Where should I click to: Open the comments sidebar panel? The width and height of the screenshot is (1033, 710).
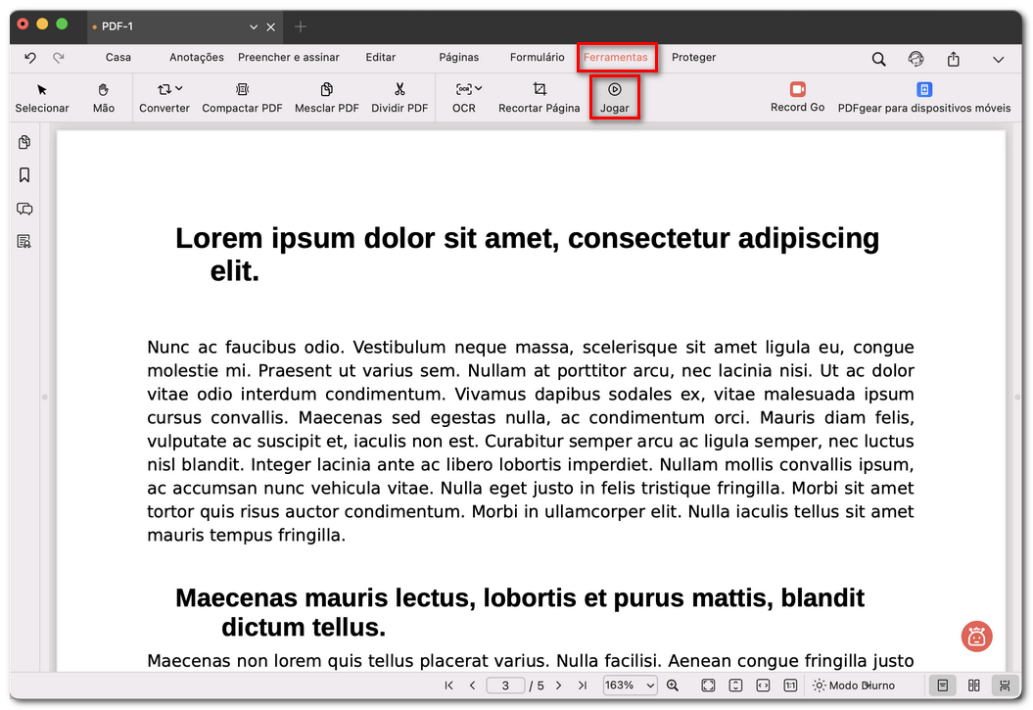point(24,209)
